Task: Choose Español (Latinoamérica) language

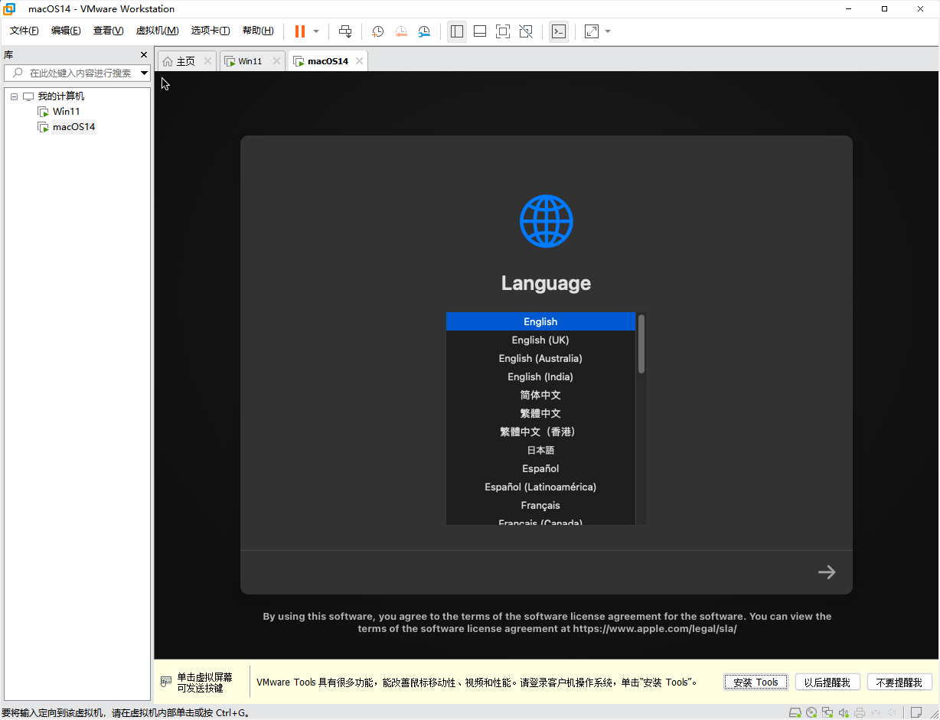Action: coord(540,487)
